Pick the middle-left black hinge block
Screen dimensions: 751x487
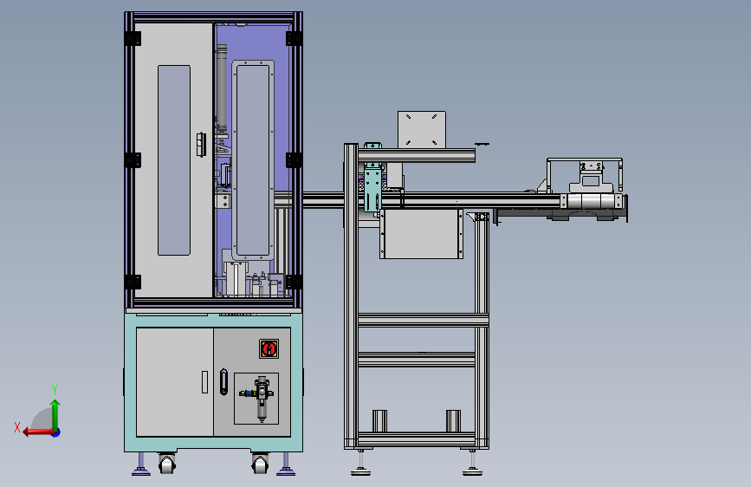133,160
